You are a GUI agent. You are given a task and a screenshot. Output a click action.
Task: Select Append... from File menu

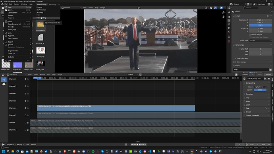click(18, 36)
